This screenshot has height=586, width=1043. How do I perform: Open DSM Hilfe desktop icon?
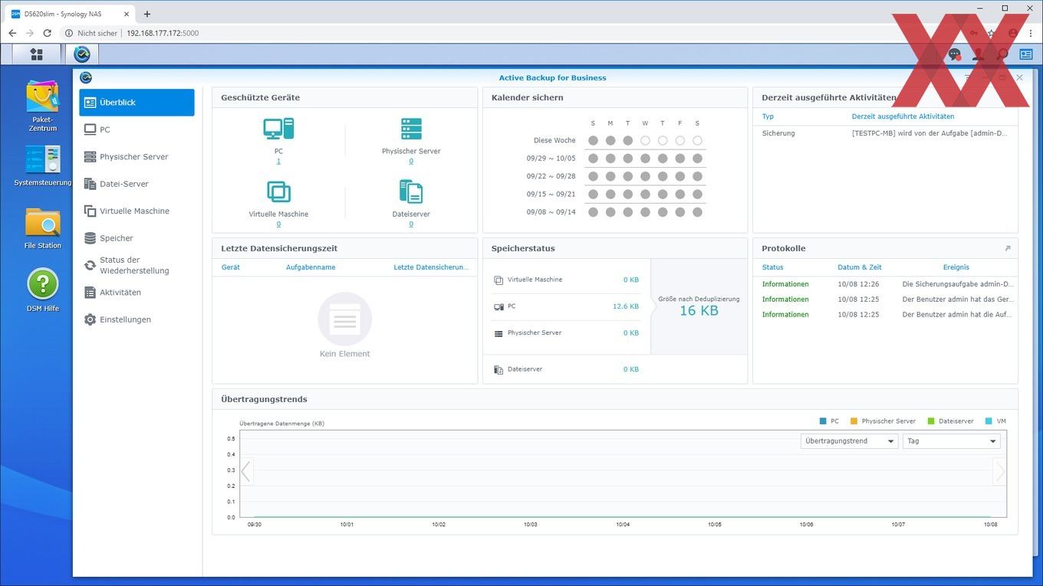[x=43, y=290]
